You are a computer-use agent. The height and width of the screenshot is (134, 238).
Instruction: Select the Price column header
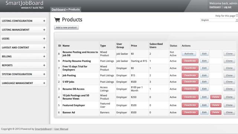pyautogui.click(x=134, y=45)
